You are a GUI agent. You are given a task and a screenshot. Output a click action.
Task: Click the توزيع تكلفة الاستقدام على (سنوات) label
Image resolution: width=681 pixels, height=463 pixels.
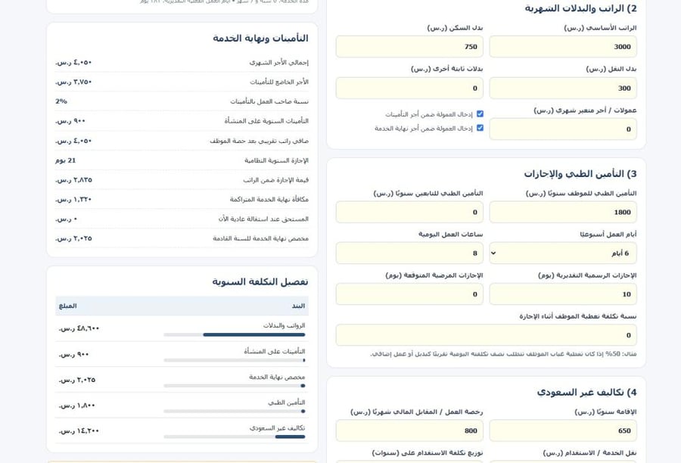click(428, 453)
